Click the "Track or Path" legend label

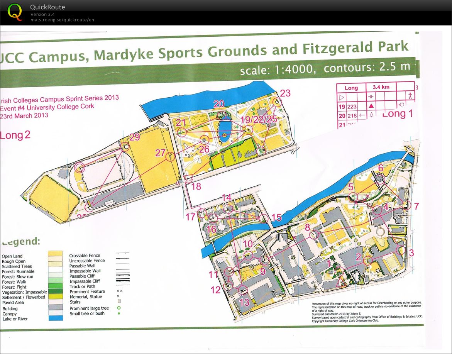[x=83, y=286]
